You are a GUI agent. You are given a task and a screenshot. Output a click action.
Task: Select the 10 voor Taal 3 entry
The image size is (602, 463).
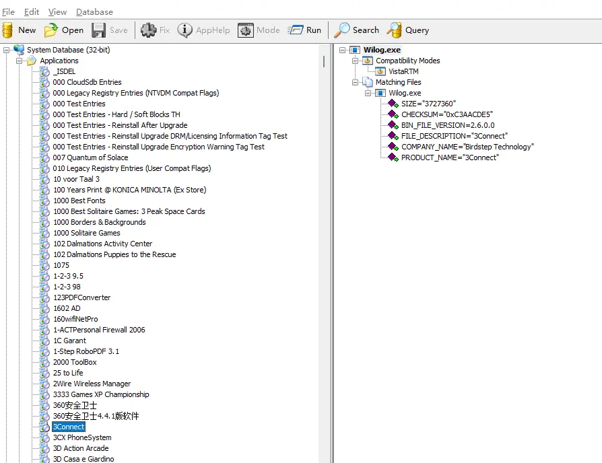pyautogui.click(x=76, y=179)
